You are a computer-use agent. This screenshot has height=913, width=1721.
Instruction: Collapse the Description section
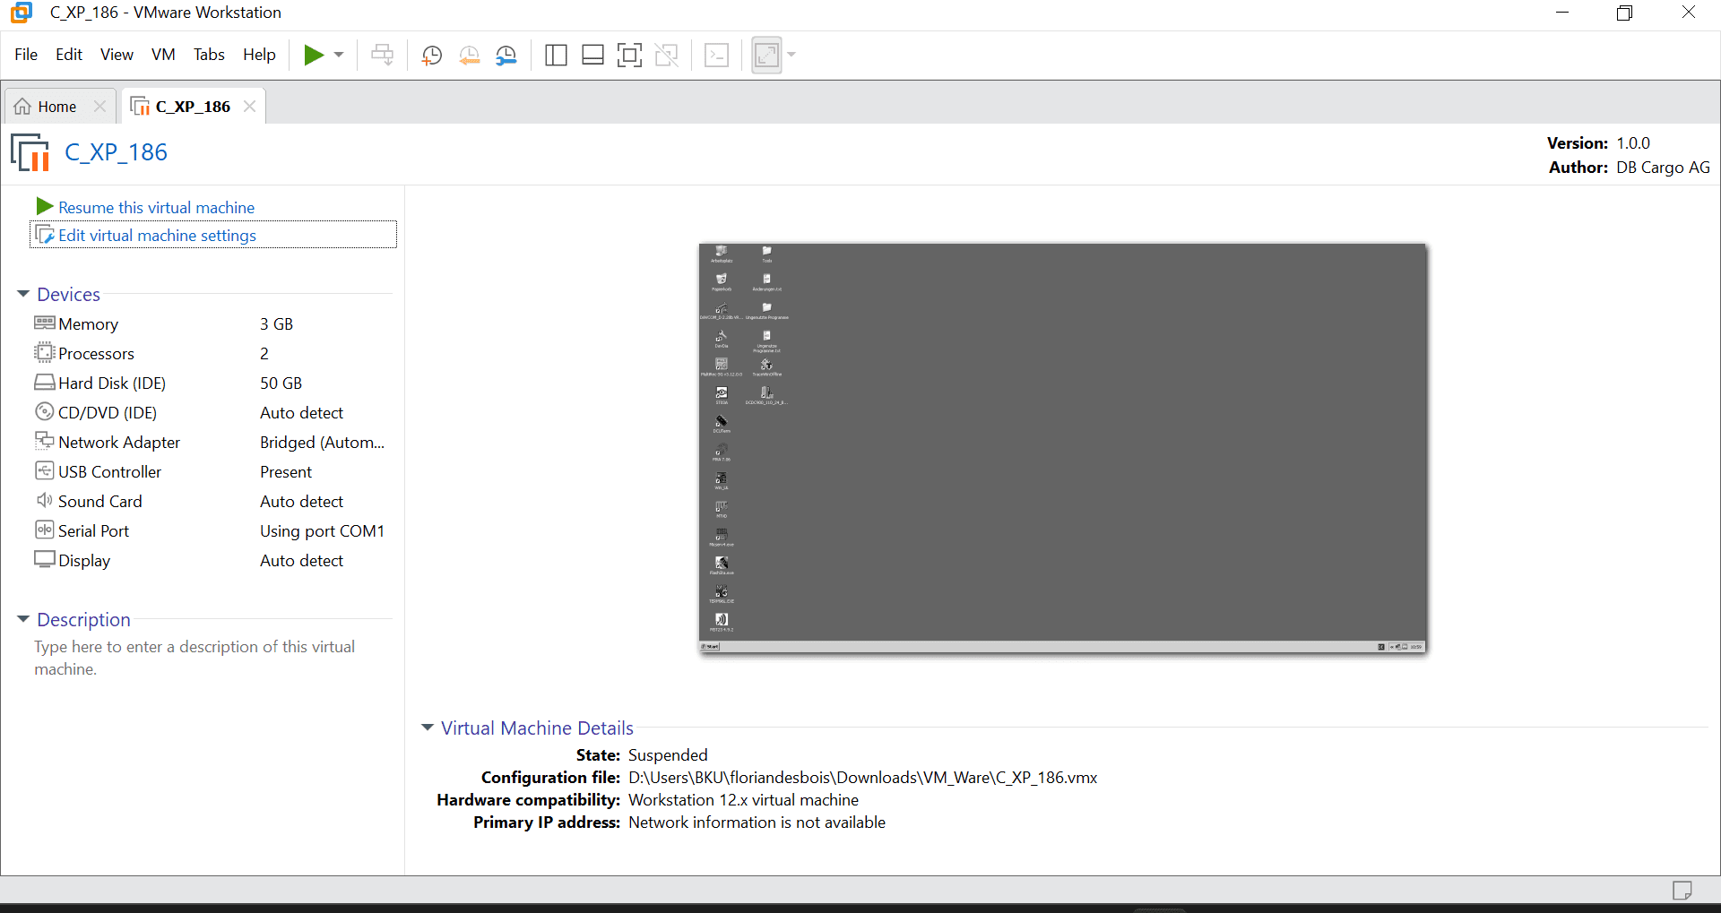23,619
